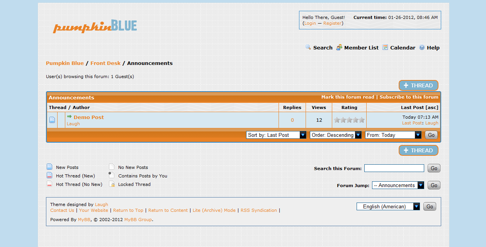Sort by the Rating column header

pyautogui.click(x=349, y=107)
